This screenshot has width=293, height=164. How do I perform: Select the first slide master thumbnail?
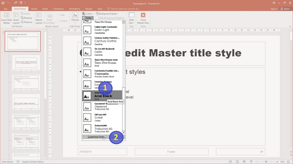[x=23, y=42]
